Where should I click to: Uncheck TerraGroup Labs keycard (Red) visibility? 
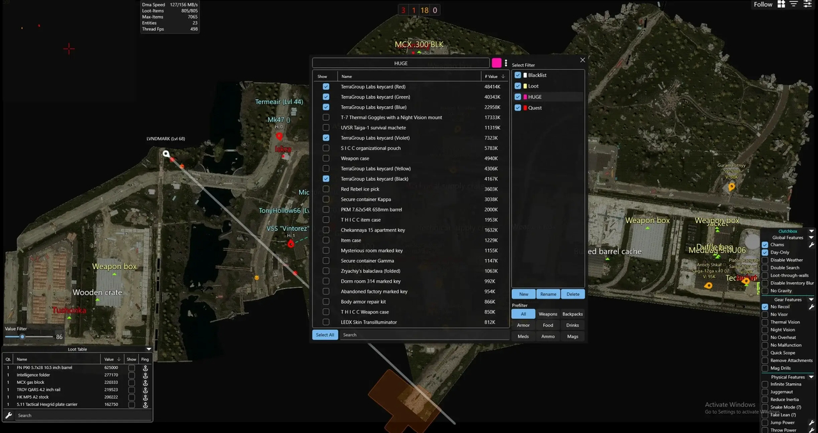[x=326, y=86]
